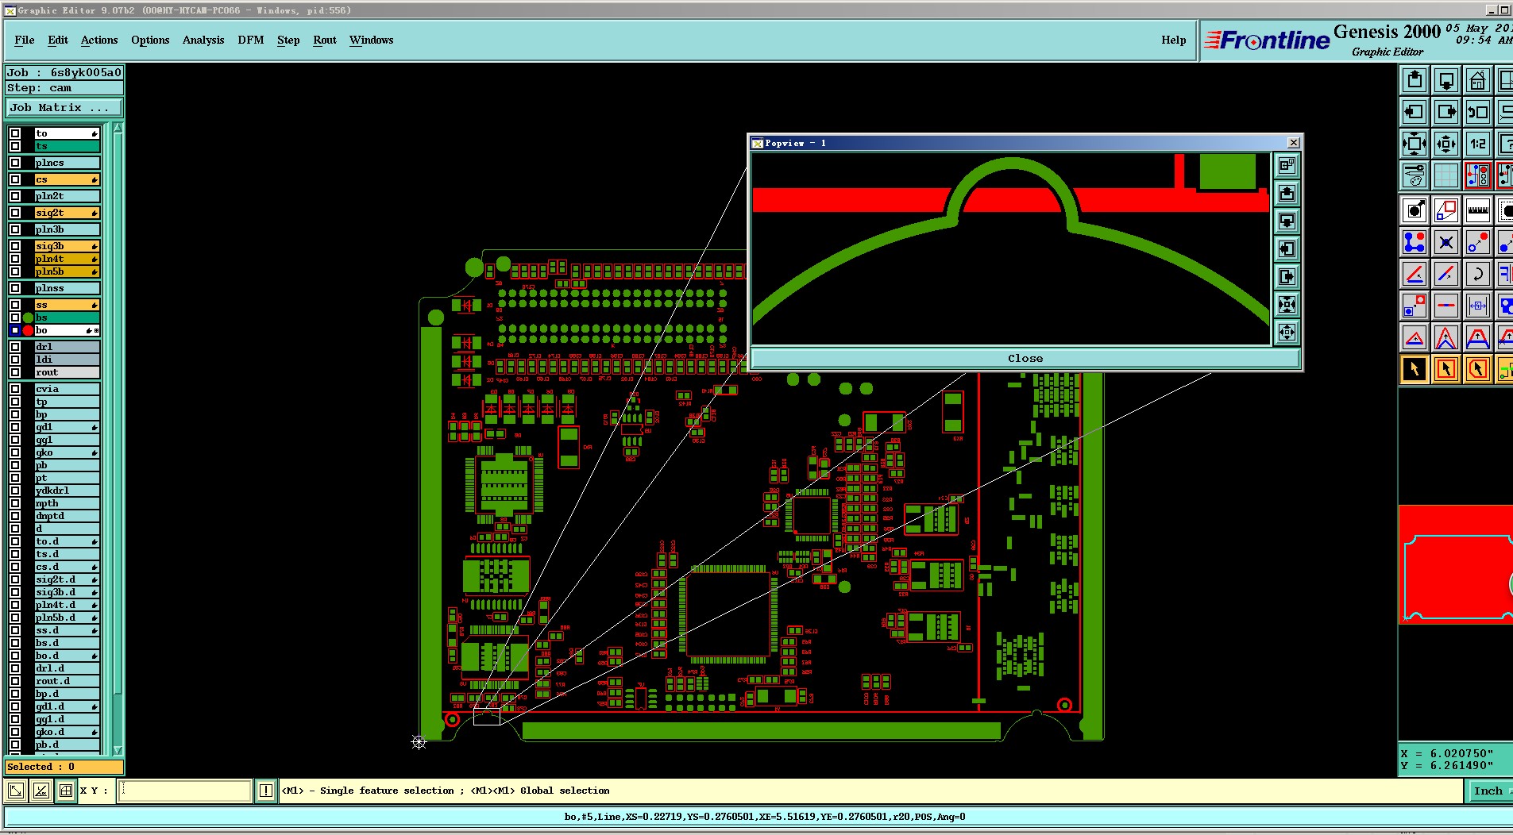The height and width of the screenshot is (835, 1513).
Task: Select the blue-to-red point move tool
Action: coord(1478,242)
